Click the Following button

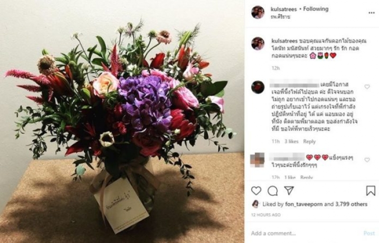[316, 9]
